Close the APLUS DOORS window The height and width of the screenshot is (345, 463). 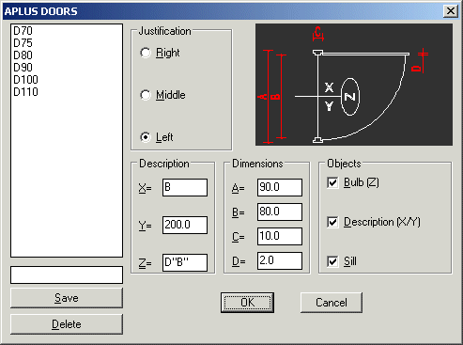pos(451,11)
